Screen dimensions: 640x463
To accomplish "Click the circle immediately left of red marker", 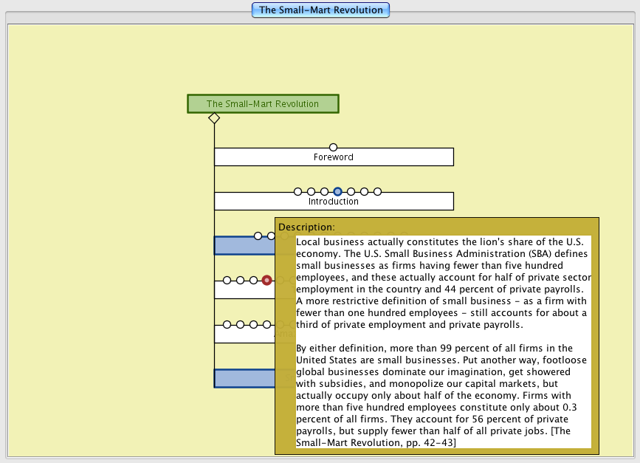I will [x=254, y=281].
